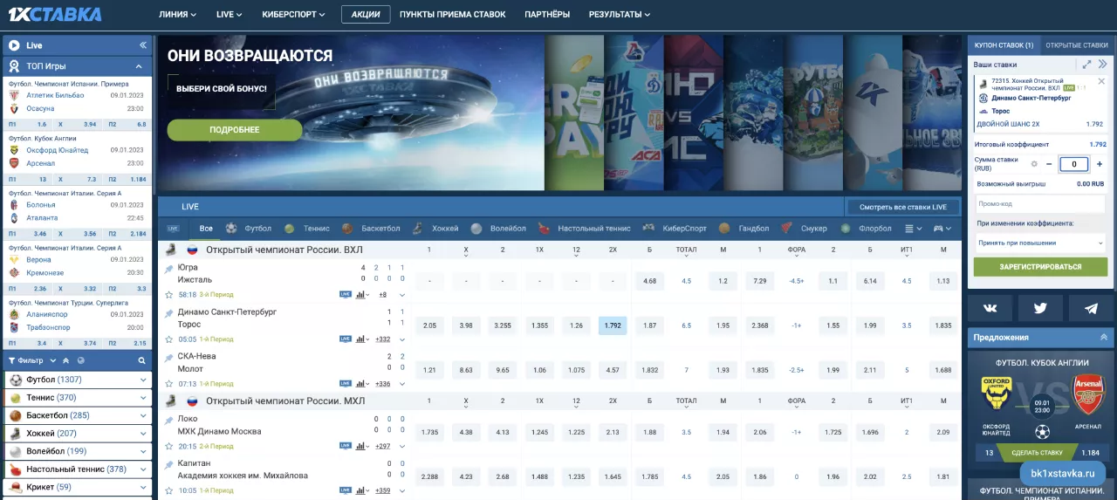Collapse bet slip with double chevron icon
This screenshot has width=1117, height=500.
(1103, 65)
